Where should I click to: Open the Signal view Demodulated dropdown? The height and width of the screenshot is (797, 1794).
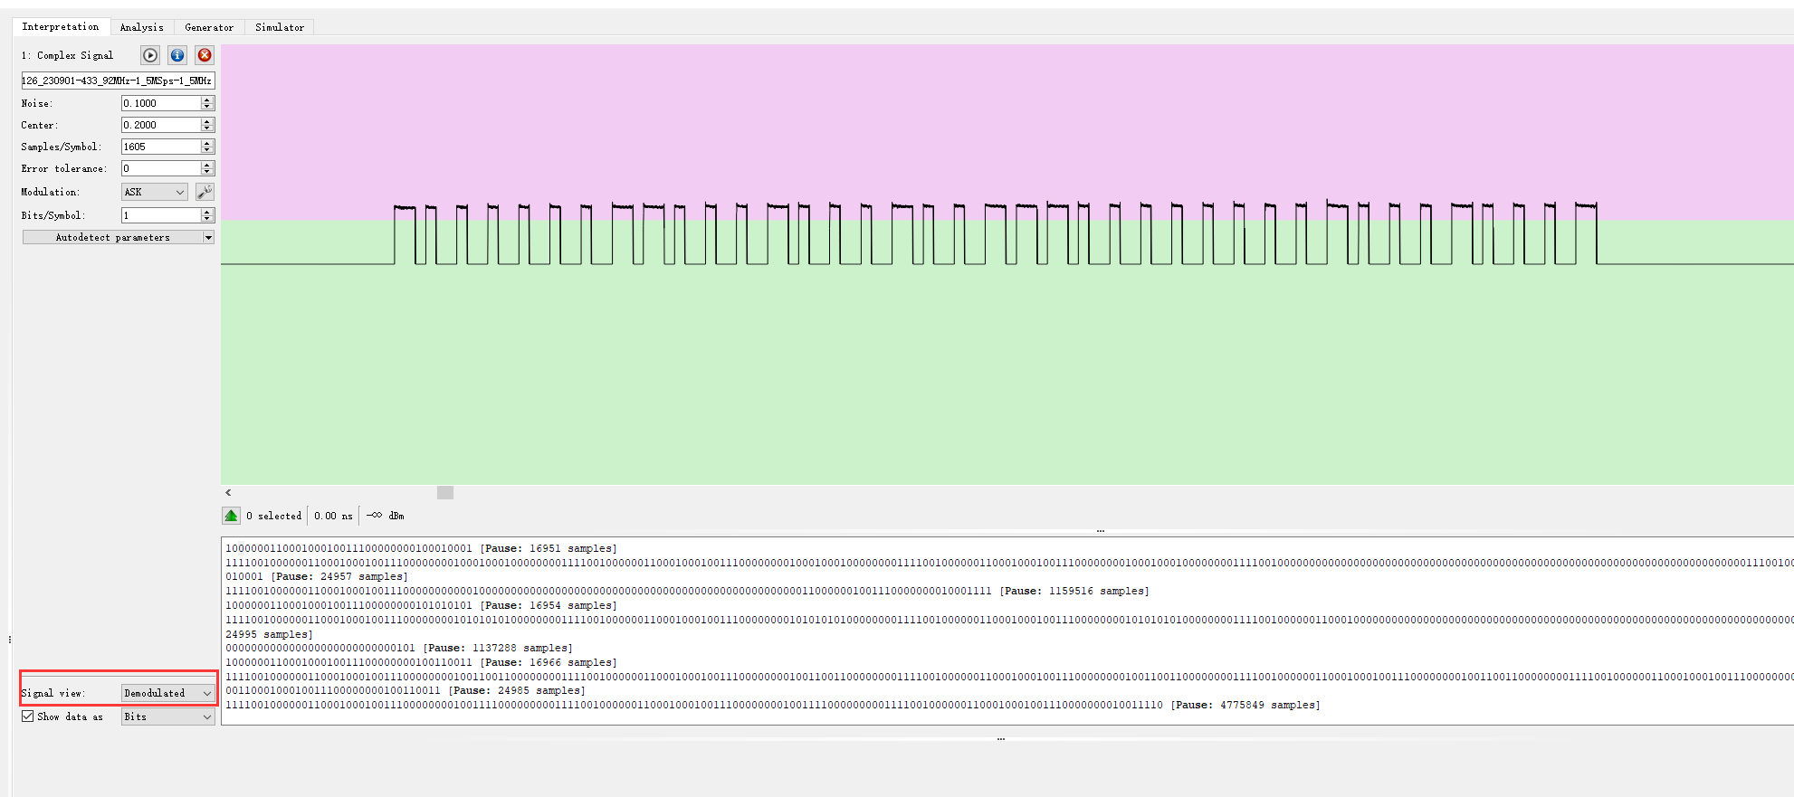pos(168,693)
